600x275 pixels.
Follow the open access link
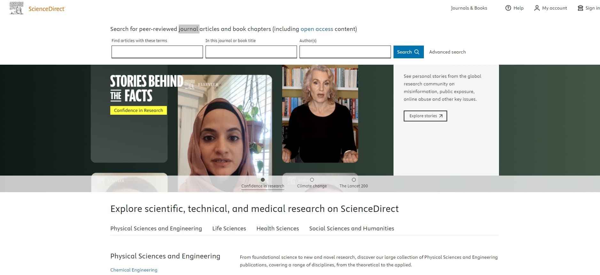pyautogui.click(x=317, y=29)
